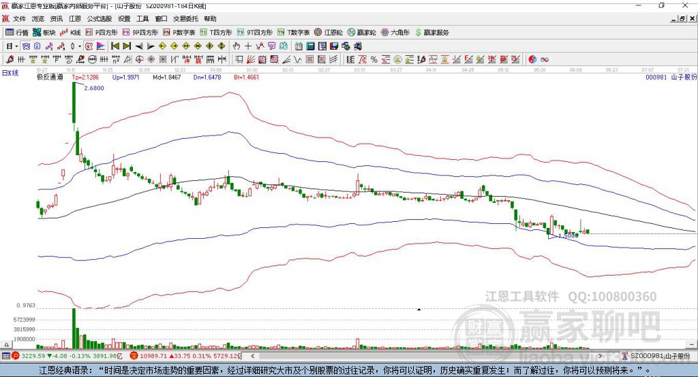698x377 pixels.
Task: Select the hand pan tool
Action: click(x=237, y=46)
